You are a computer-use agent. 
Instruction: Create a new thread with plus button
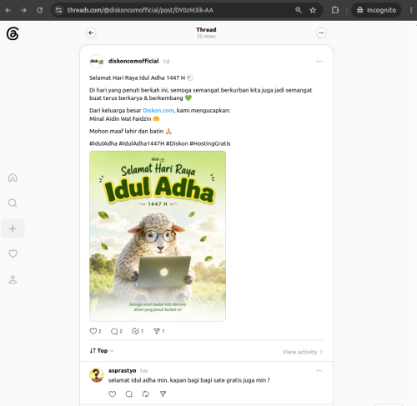(13, 228)
